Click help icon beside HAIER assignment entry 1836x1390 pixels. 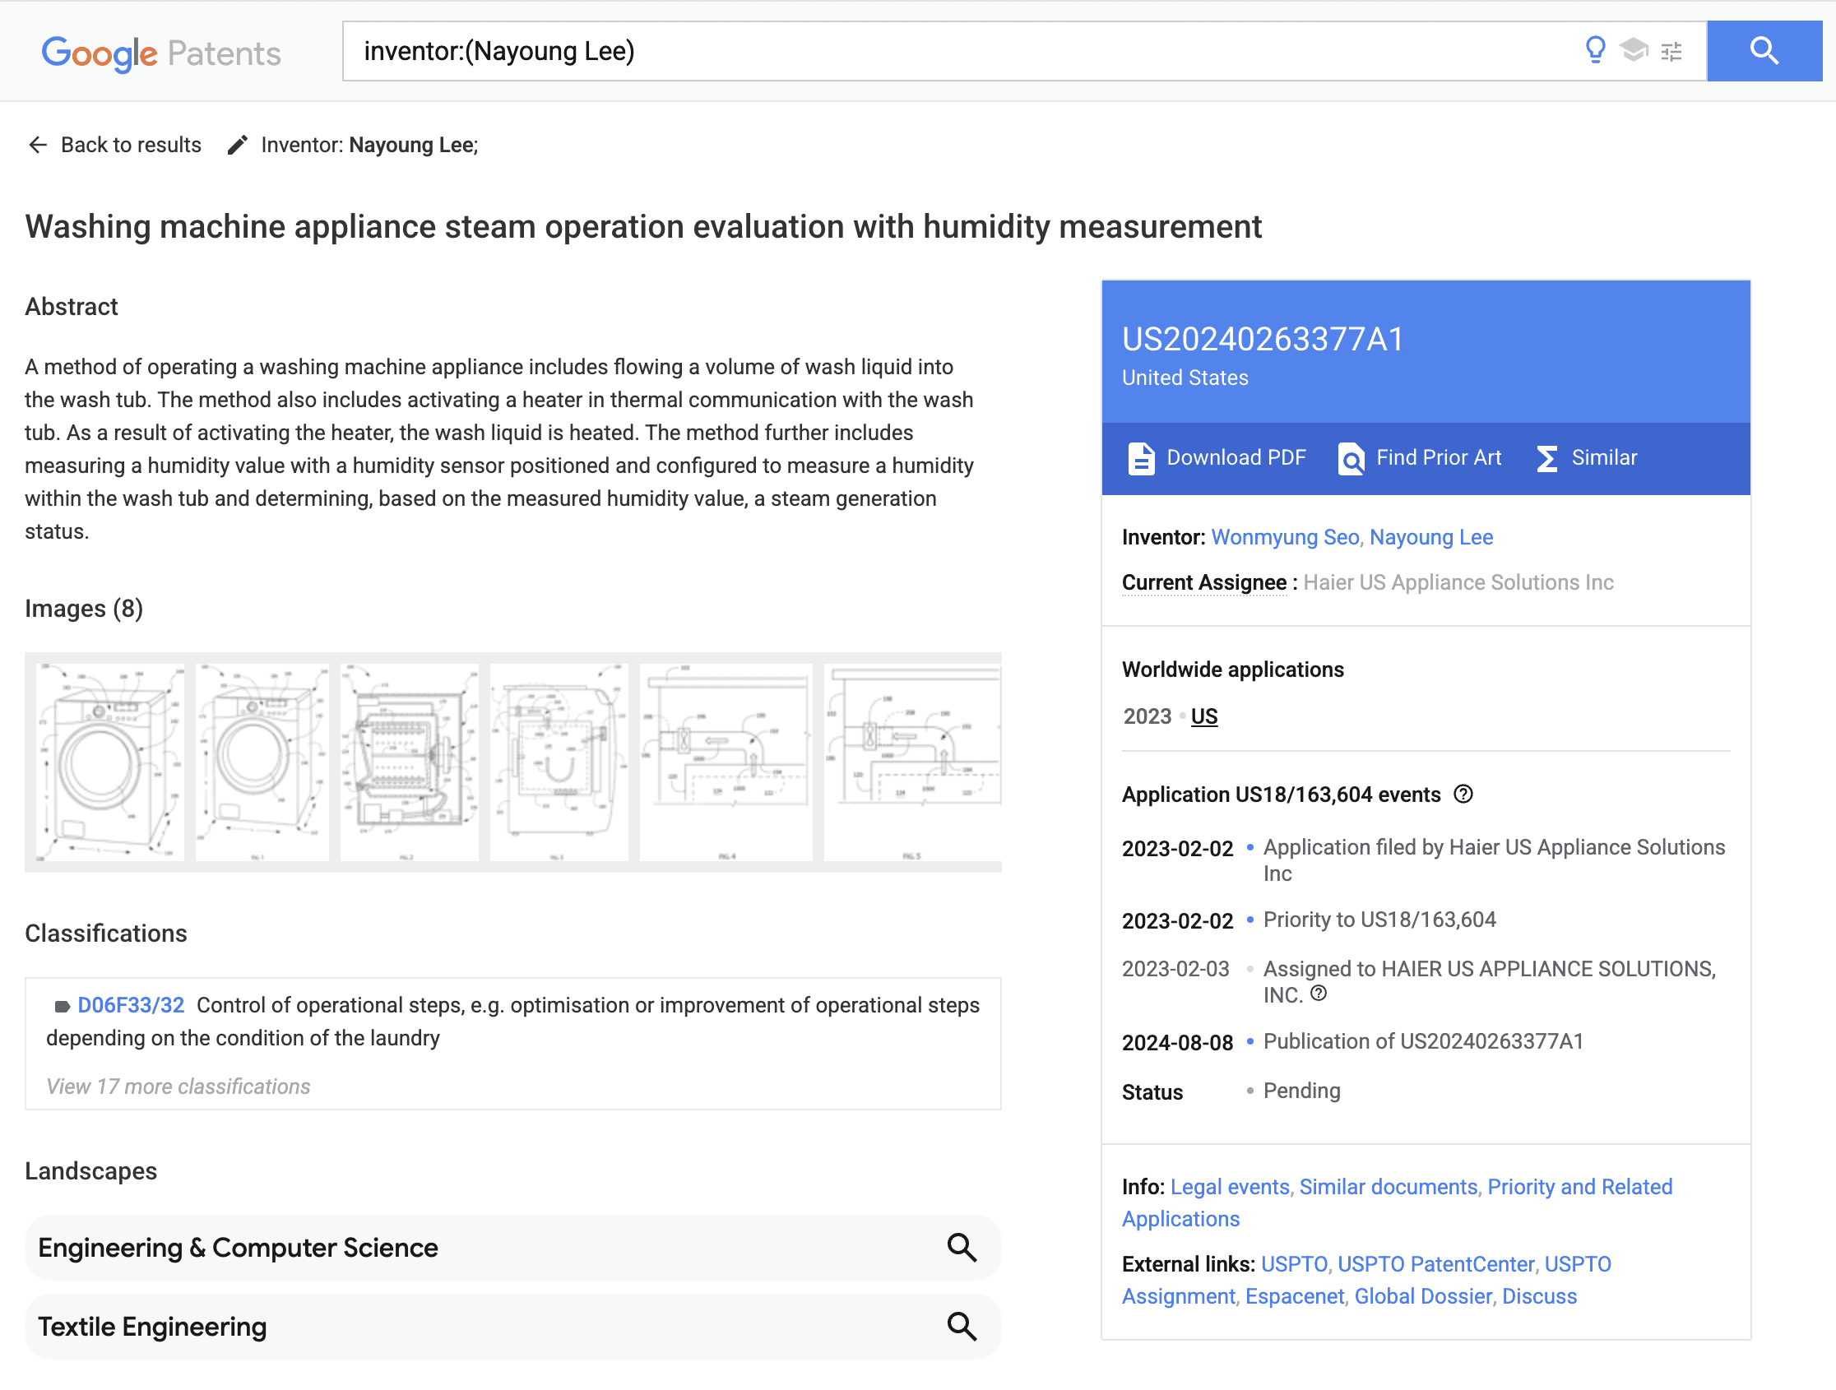[1319, 994]
